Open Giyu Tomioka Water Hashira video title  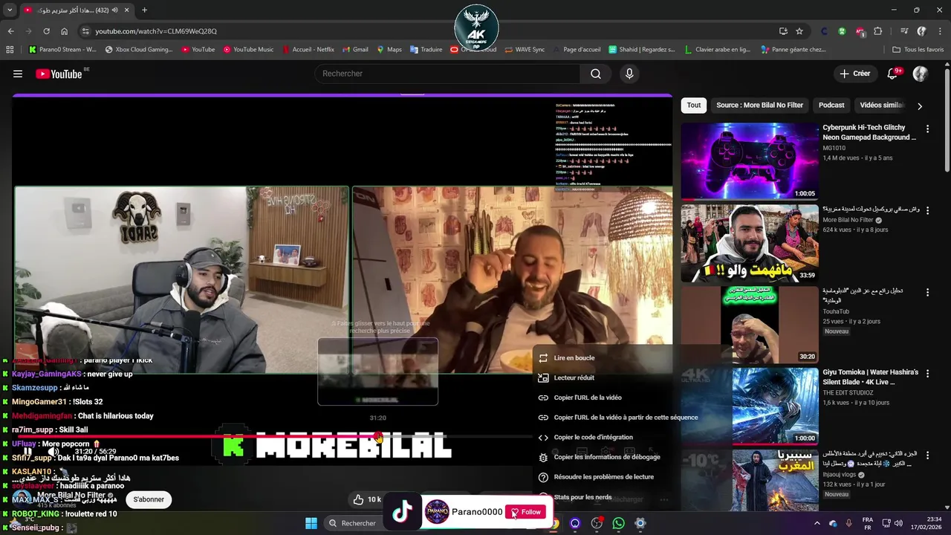click(870, 377)
